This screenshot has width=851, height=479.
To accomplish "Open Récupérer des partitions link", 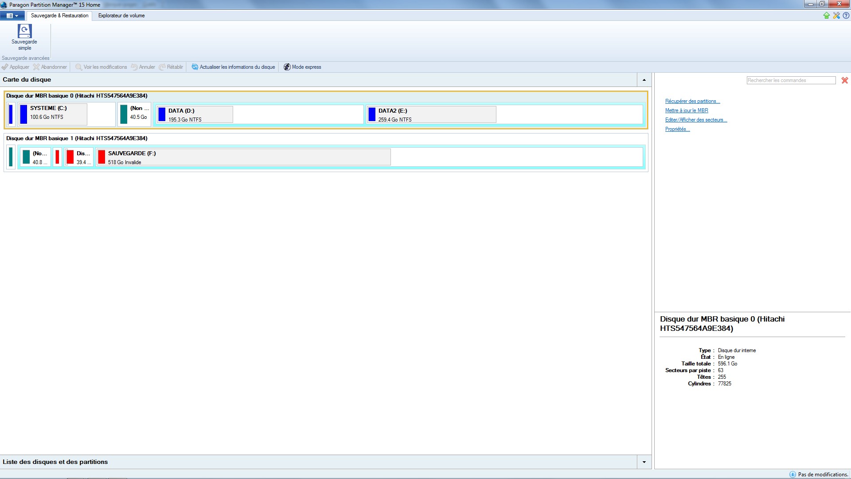I will point(692,101).
